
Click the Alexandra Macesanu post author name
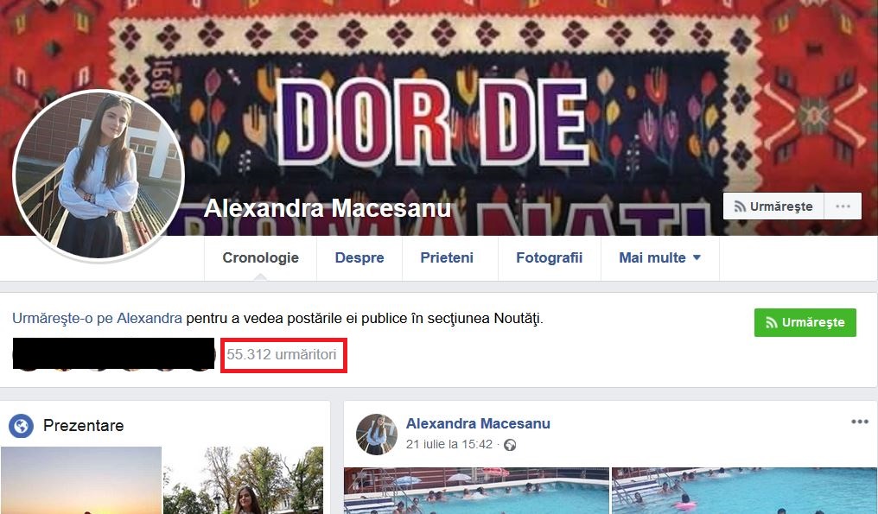coord(478,423)
